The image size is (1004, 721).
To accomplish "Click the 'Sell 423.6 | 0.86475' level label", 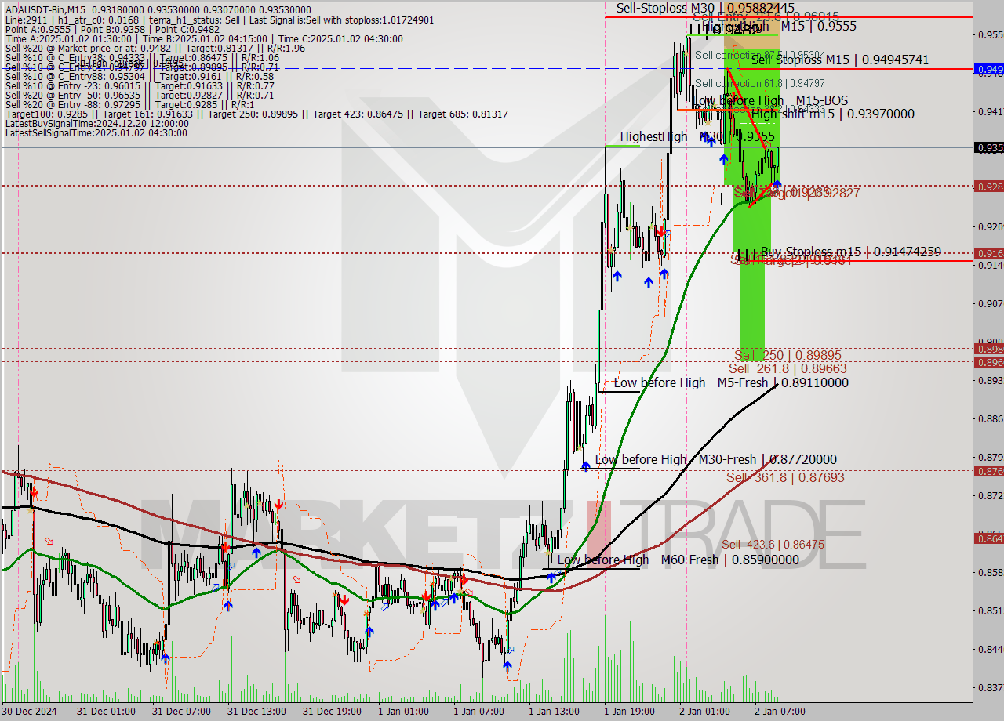I will (773, 544).
